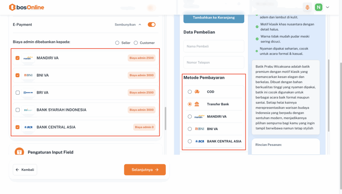Click the green N profile avatar
Screen dimensions: 342x194
318,7
